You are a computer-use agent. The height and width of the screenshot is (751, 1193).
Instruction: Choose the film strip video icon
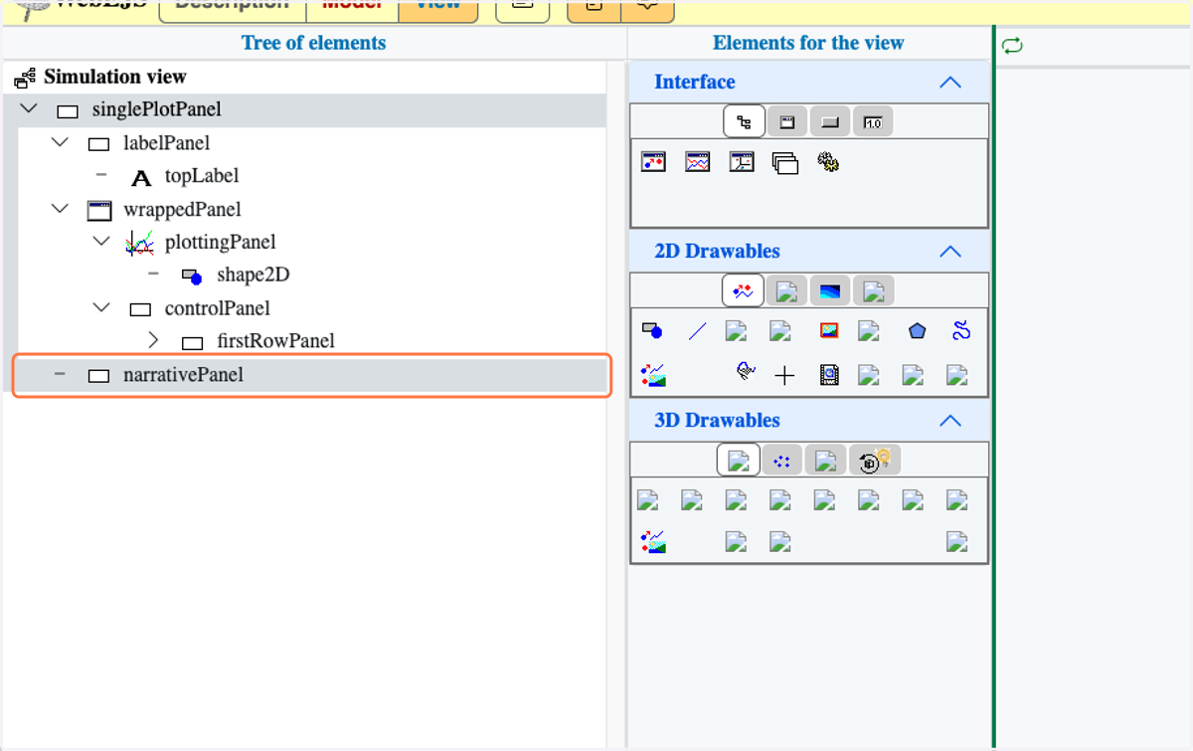tap(829, 375)
